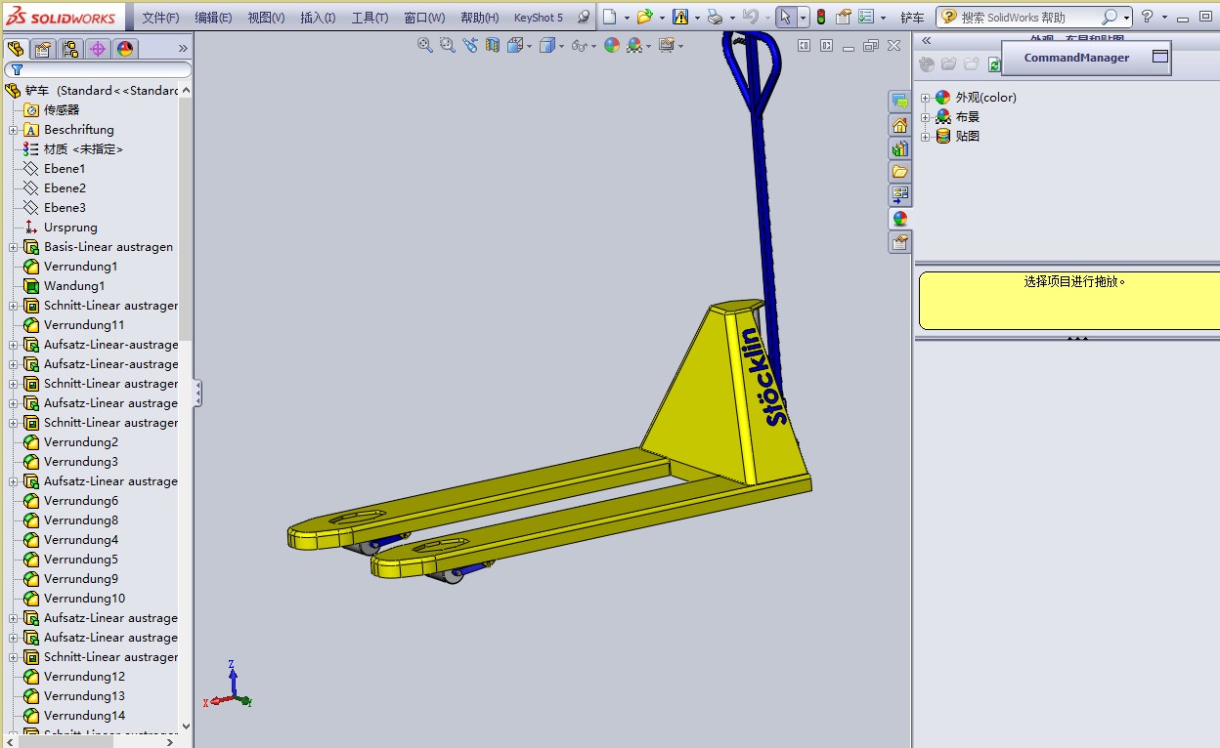Click the Open folder icon
The height and width of the screenshot is (748, 1220).
643,17
